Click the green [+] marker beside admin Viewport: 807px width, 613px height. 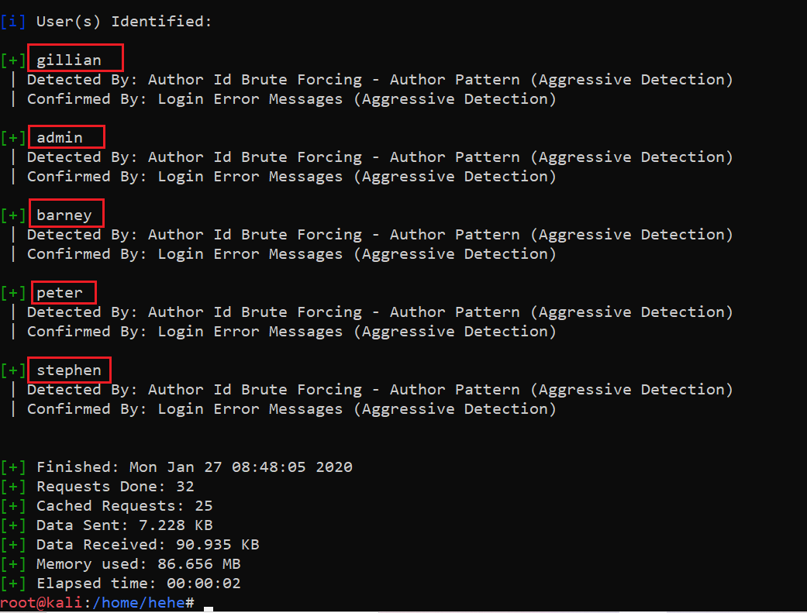click(13, 138)
